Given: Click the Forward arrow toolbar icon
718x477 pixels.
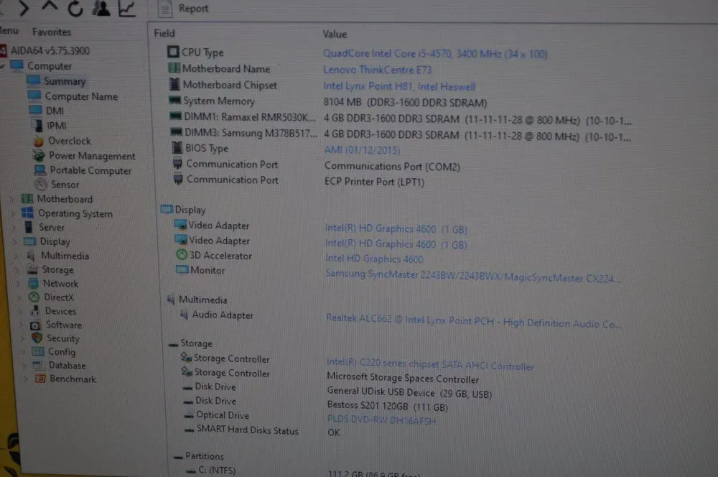Looking at the screenshot, I should [24, 8].
